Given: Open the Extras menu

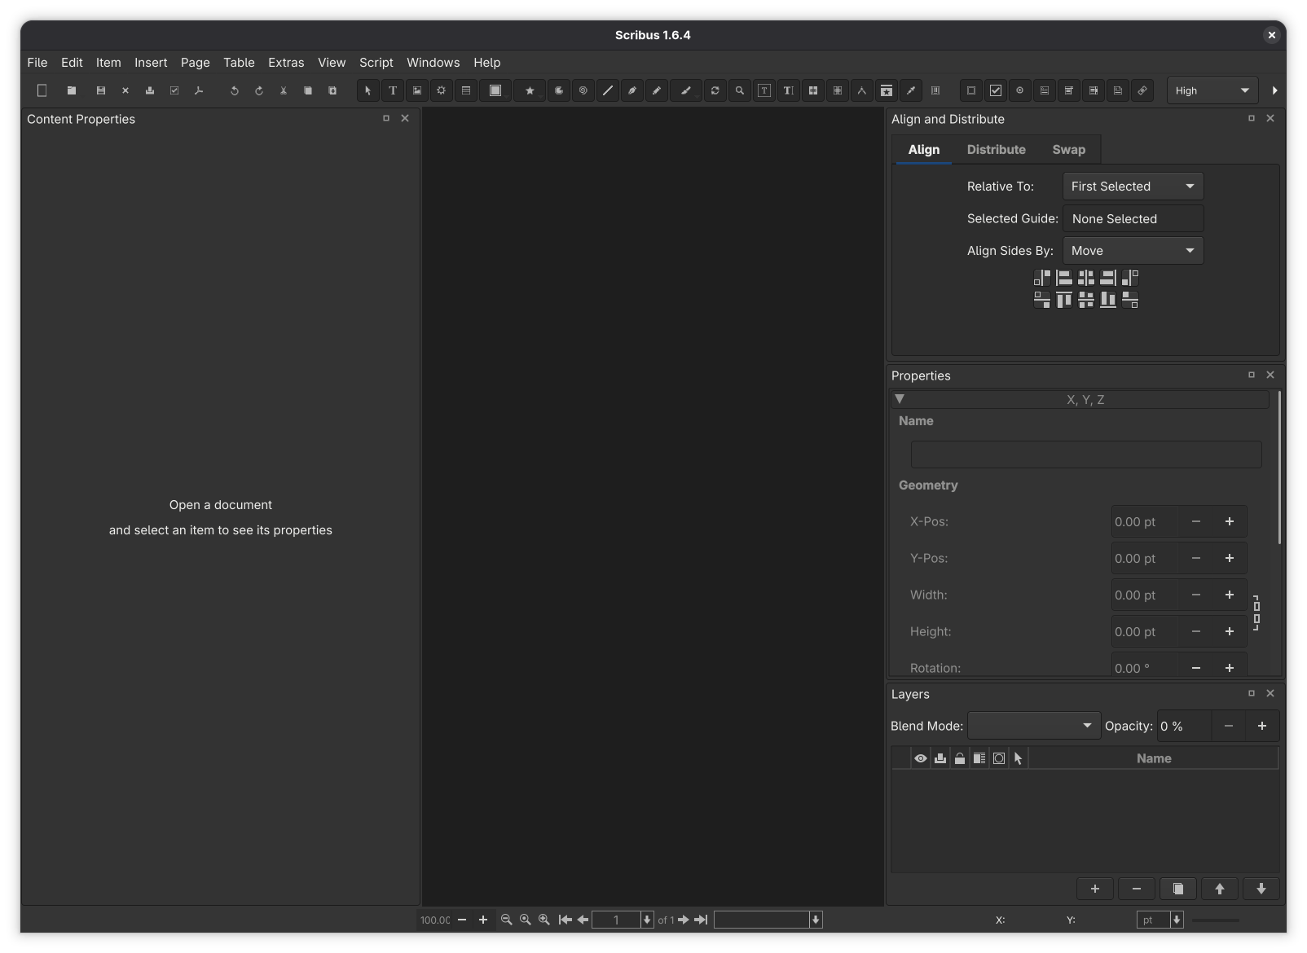Looking at the screenshot, I should 286,63.
